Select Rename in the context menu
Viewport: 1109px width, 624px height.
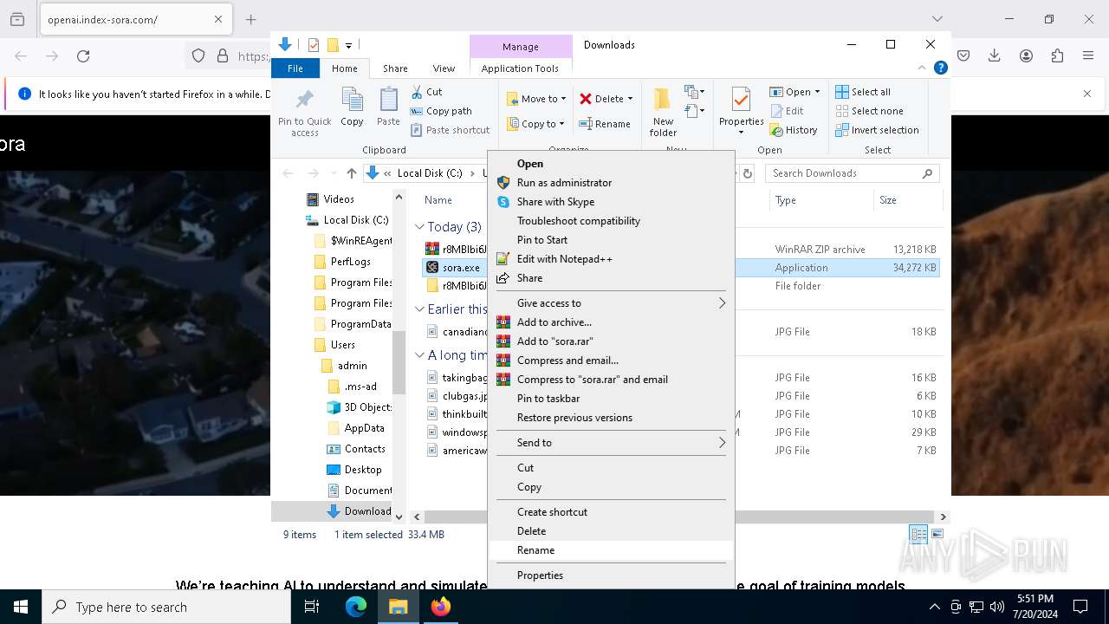612,550
